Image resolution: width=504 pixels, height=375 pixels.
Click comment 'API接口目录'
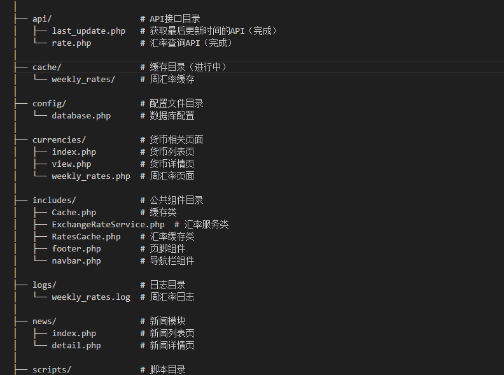point(175,19)
